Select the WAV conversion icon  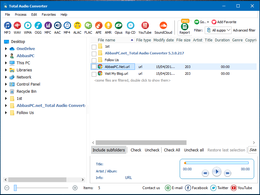point(17,26)
